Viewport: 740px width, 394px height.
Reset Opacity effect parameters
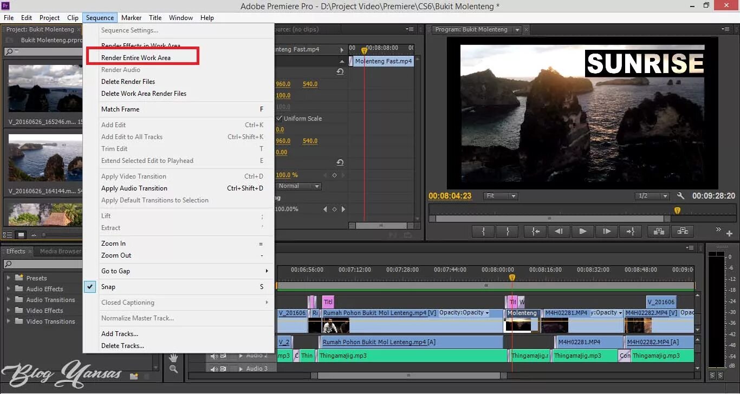pyautogui.click(x=340, y=162)
